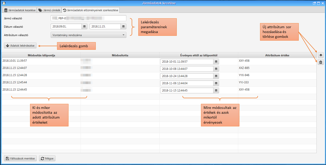Open the Jármű címkék tab
The width and height of the screenshot is (326, 165).
(x=49, y=10)
